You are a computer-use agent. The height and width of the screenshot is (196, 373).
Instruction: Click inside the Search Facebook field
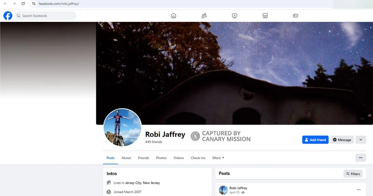(x=45, y=16)
